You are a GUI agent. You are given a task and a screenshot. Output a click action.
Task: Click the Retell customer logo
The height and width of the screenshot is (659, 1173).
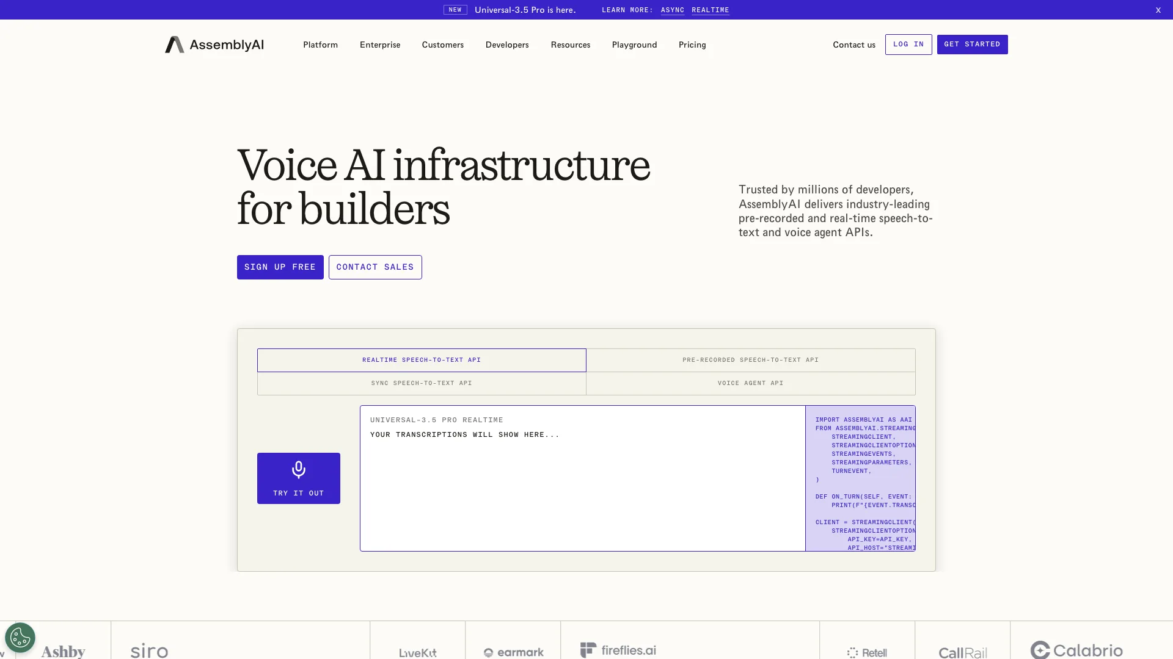pos(867,653)
